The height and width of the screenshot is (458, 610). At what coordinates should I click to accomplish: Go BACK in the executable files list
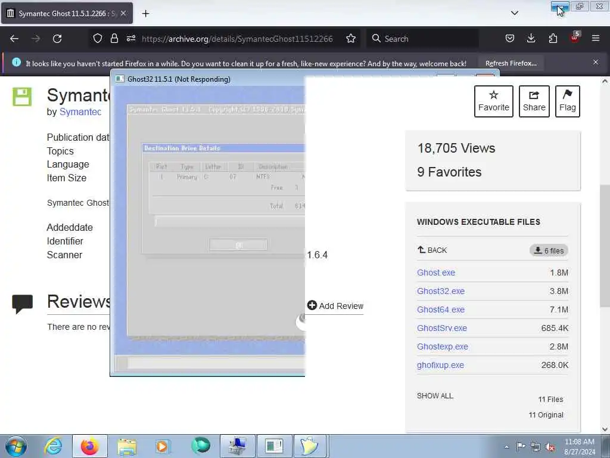coord(432,250)
